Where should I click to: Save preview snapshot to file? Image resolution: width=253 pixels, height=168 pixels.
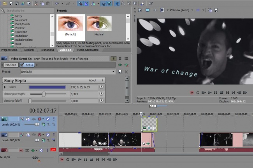[x=216, y=10]
